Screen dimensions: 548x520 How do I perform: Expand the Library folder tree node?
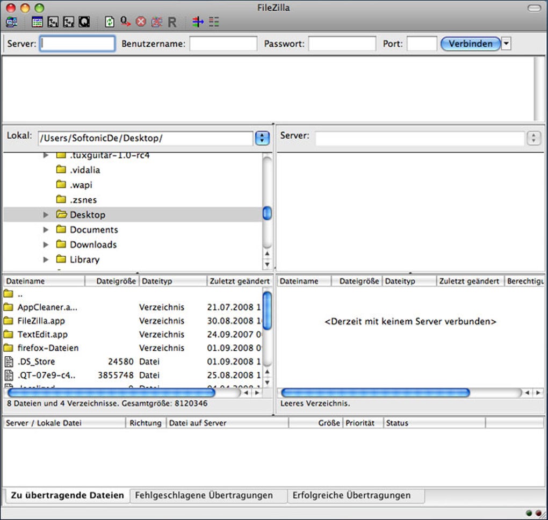pos(46,259)
